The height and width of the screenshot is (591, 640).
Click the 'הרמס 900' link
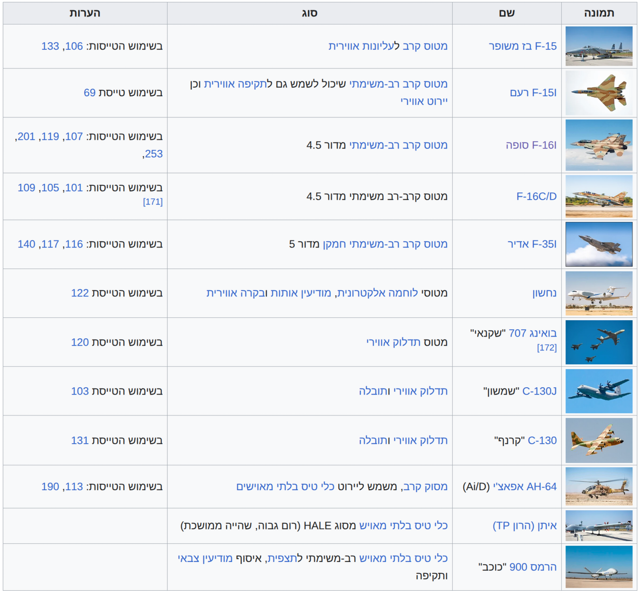click(x=533, y=567)
